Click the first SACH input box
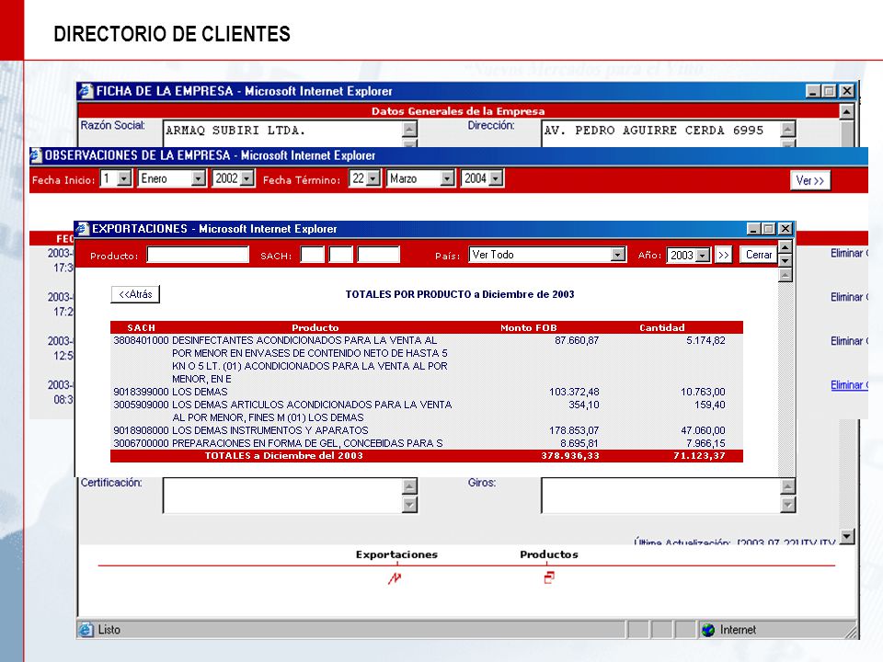The image size is (883, 662). point(313,255)
